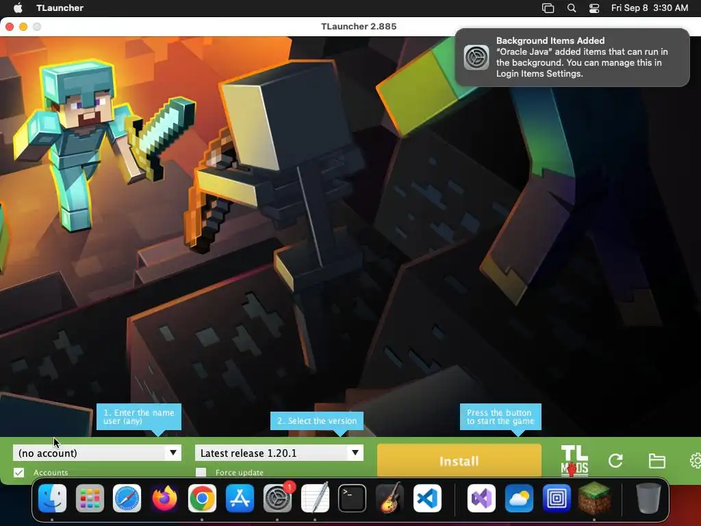
Task: Open the Apple menu
Action: pyautogui.click(x=18, y=8)
